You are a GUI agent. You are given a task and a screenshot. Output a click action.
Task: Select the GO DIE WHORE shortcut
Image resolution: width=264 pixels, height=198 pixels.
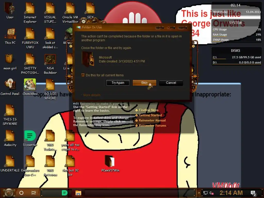tap(50, 89)
